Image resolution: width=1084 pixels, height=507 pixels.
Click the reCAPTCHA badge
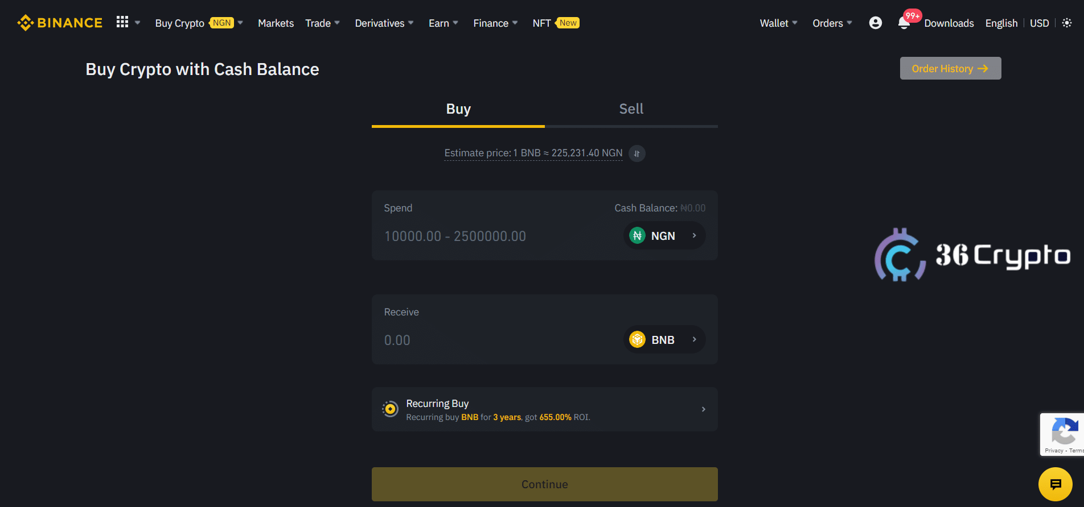1062,434
